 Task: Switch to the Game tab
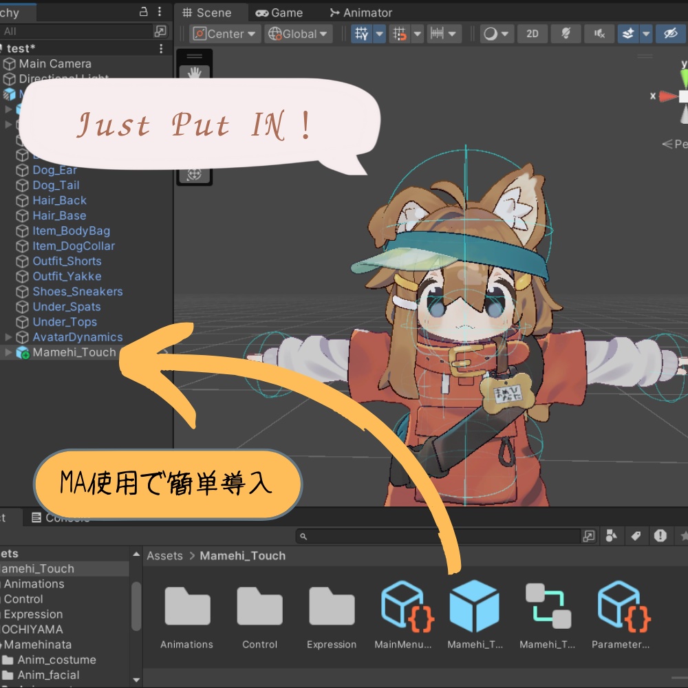[279, 12]
